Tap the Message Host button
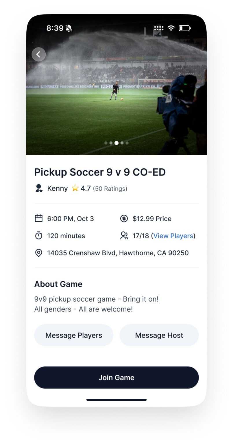This screenshot has height=445, width=233. pos(159,335)
